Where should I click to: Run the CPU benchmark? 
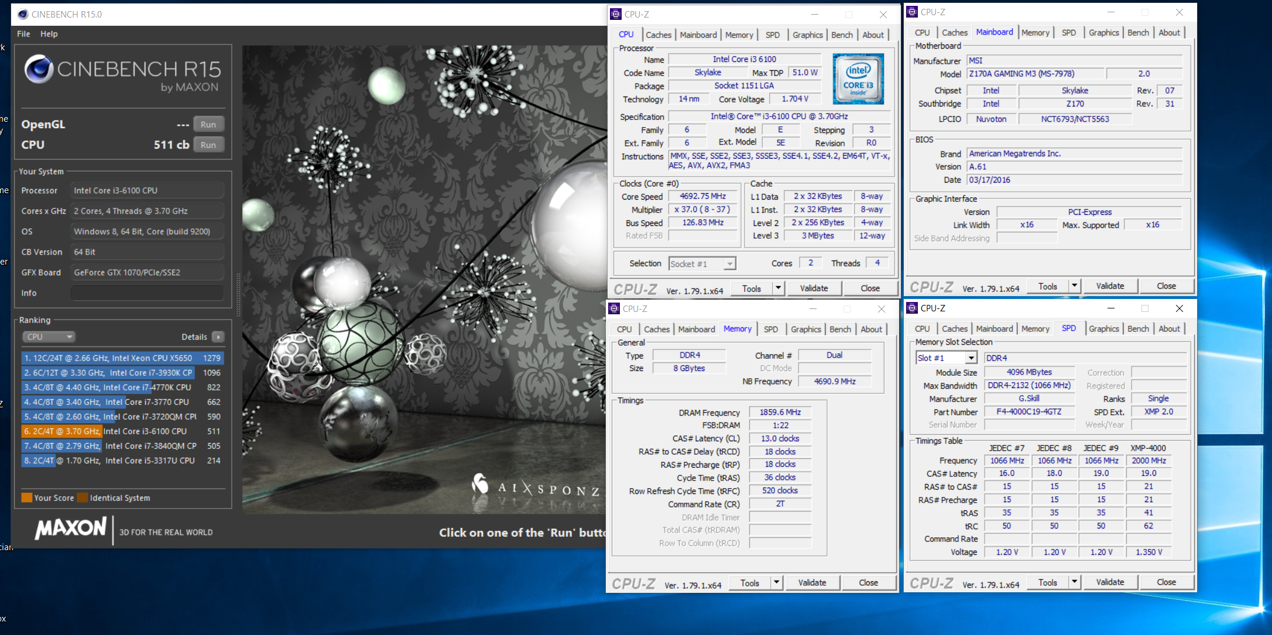[x=208, y=145]
